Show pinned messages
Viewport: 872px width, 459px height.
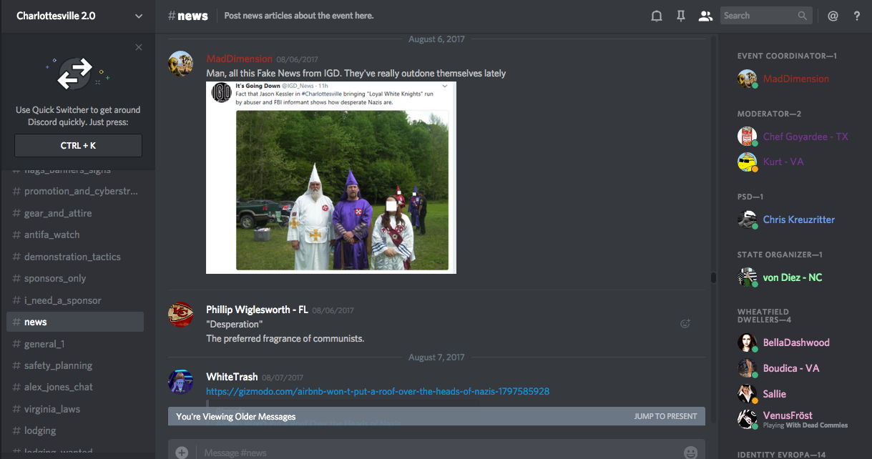point(680,16)
